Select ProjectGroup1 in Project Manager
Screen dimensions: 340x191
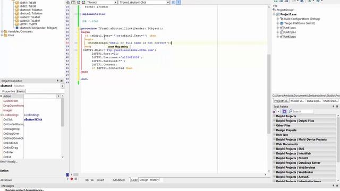click(285, 10)
